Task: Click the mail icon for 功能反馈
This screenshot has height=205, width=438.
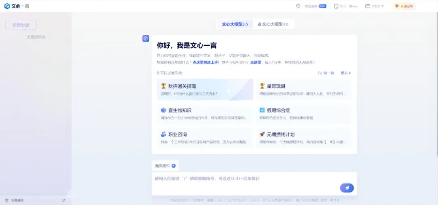Action: pyautogui.click(x=367, y=6)
